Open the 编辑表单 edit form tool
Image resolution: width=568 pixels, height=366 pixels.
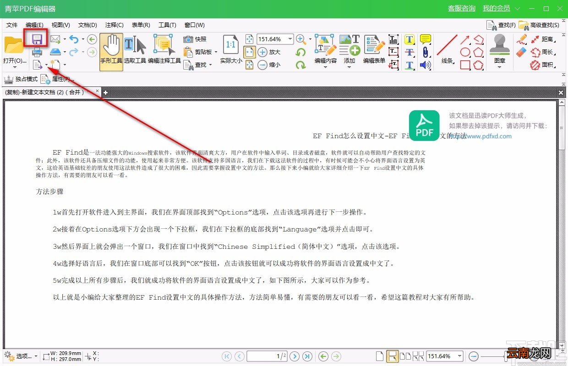[x=374, y=49]
